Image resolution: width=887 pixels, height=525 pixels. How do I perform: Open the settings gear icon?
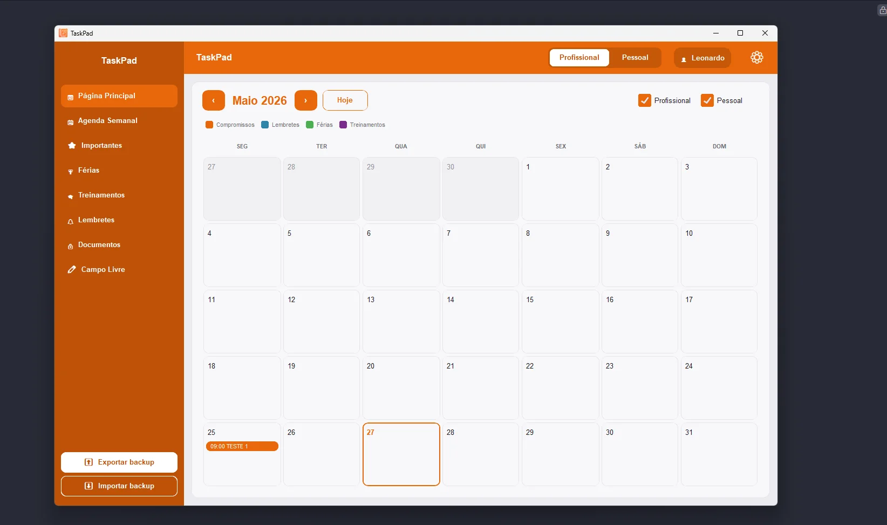click(x=757, y=58)
